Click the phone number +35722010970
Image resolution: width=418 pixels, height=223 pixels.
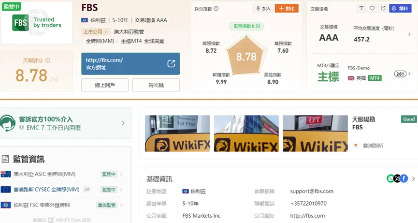click(x=308, y=204)
